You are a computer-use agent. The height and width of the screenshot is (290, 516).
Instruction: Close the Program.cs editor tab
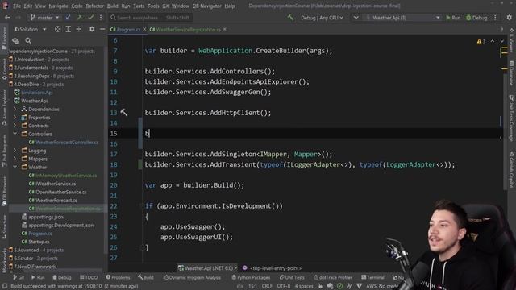[144, 30]
